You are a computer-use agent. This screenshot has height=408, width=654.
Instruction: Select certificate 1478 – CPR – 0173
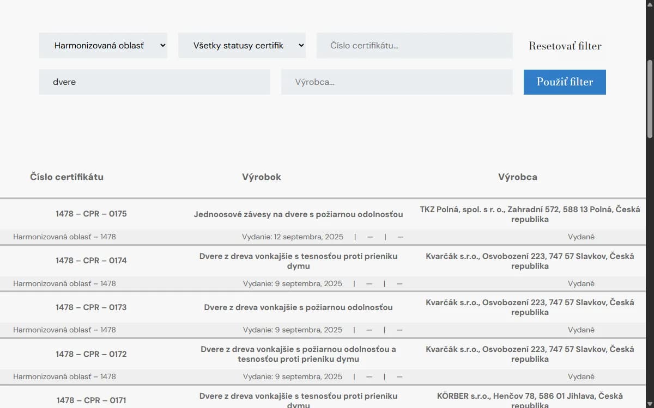[91, 307]
